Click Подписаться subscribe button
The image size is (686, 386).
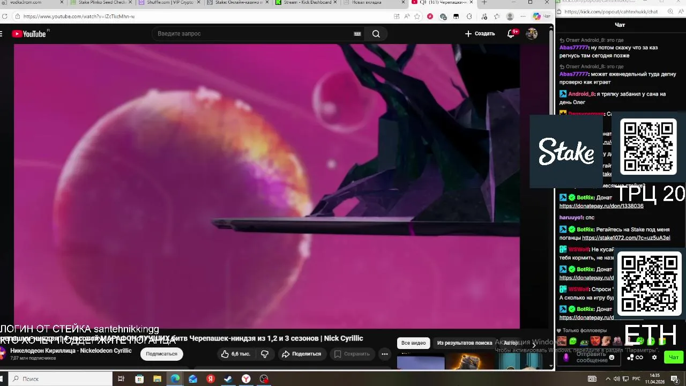161,354
